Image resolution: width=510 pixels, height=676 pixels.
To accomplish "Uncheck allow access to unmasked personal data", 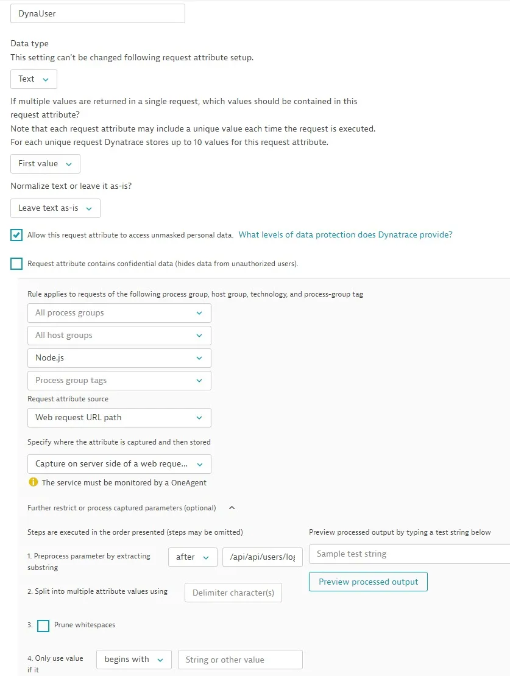I will click(16, 235).
